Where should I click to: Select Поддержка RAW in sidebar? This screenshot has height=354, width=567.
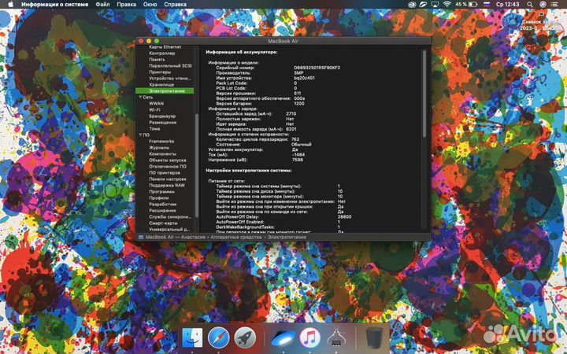(x=167, y=186)
